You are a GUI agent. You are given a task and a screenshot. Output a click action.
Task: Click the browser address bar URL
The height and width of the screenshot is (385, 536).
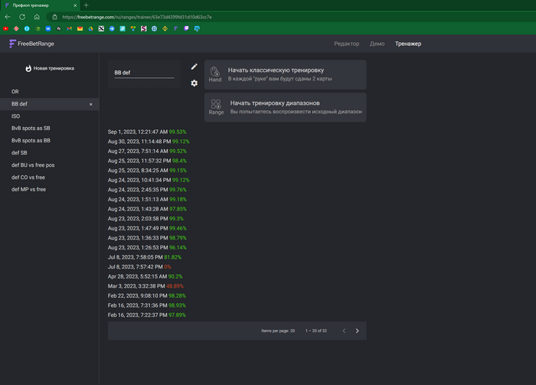coord(137,17)
